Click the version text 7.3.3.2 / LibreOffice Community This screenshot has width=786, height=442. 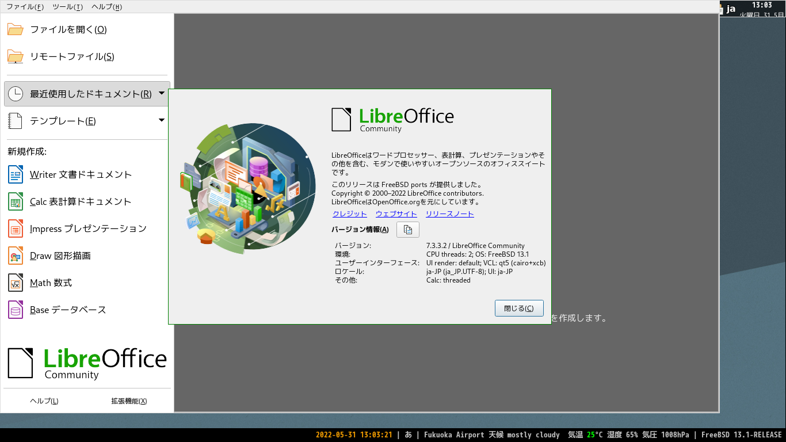[475, 246]
